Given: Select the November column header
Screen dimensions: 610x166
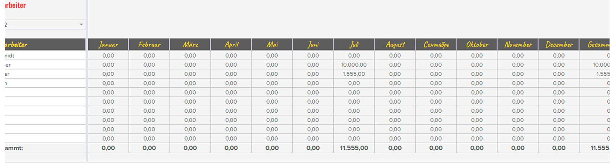Looking at the screenshot, I should point(518,45).
